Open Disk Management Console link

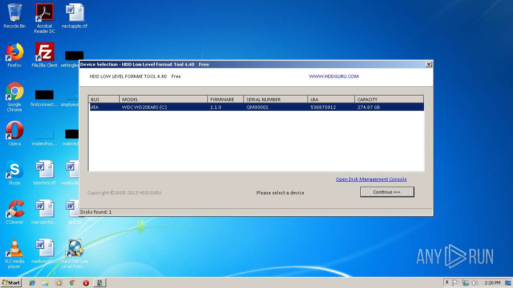[371, 179]
